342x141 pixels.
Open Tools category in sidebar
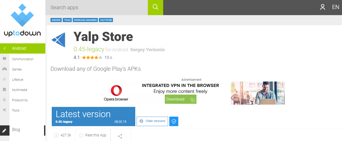(x=16, y=110)
